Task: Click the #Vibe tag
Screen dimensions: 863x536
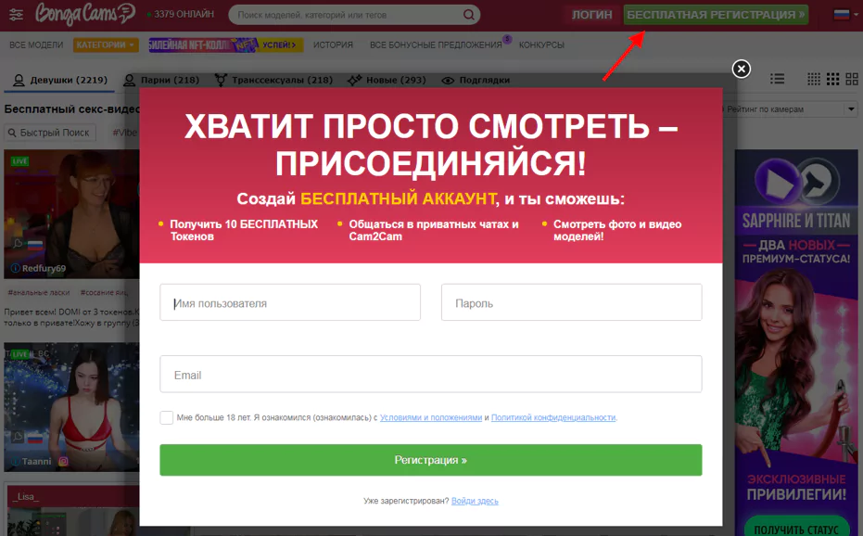Action: pos(125,133)
